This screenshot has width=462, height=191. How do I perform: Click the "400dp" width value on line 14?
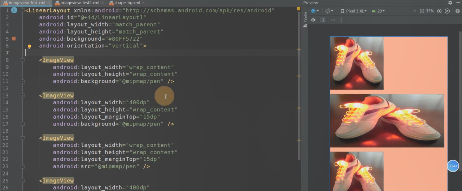click(x=138, y=103)
